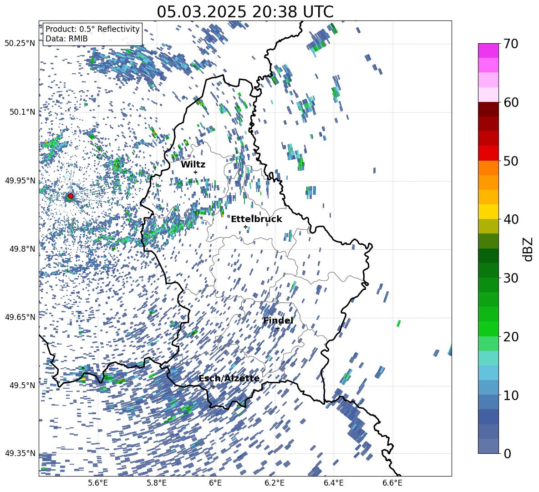539x492 pixels.
Task: Click the colorbar value 10
Action: 511,395
